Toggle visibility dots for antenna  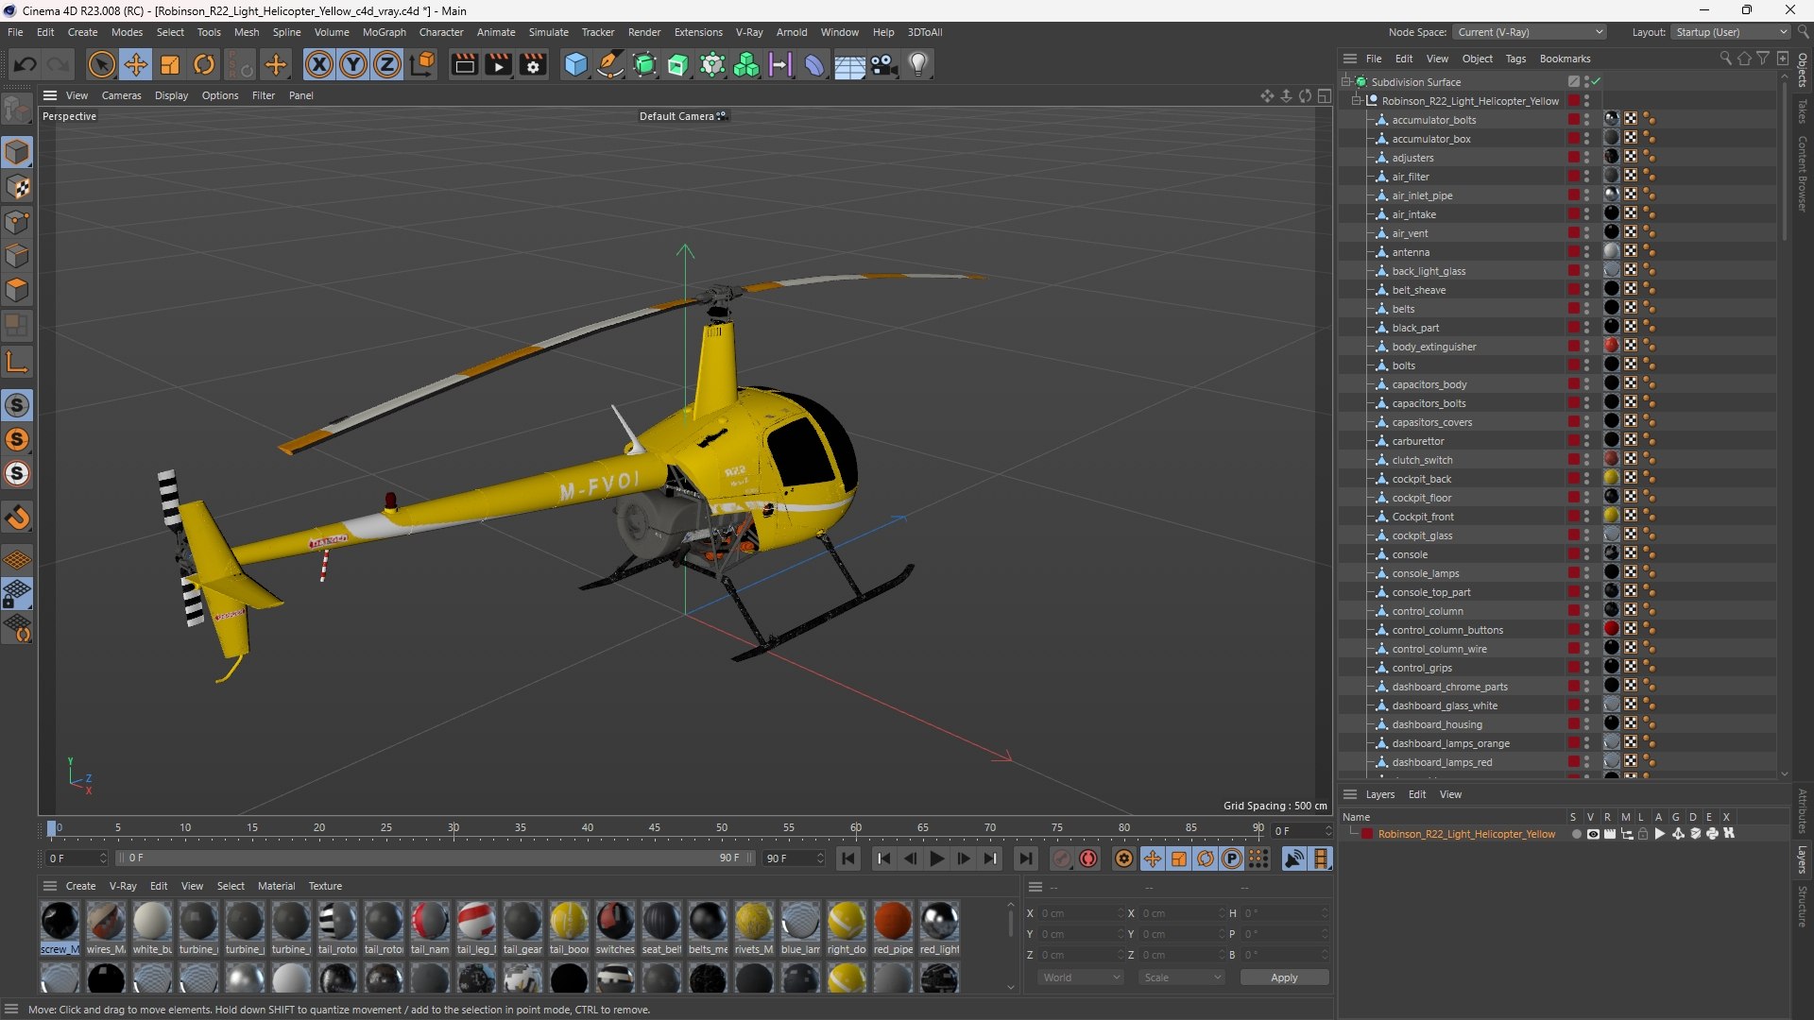coord(1587,252)
